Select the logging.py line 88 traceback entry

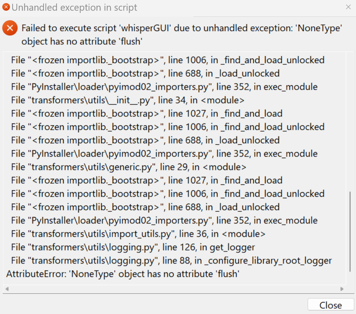[170, 260]
